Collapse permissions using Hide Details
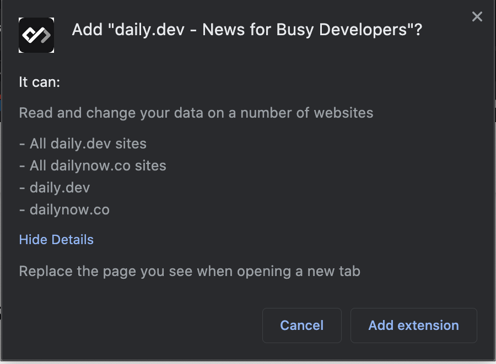The image size is (496, 364). tap(56, 239)
